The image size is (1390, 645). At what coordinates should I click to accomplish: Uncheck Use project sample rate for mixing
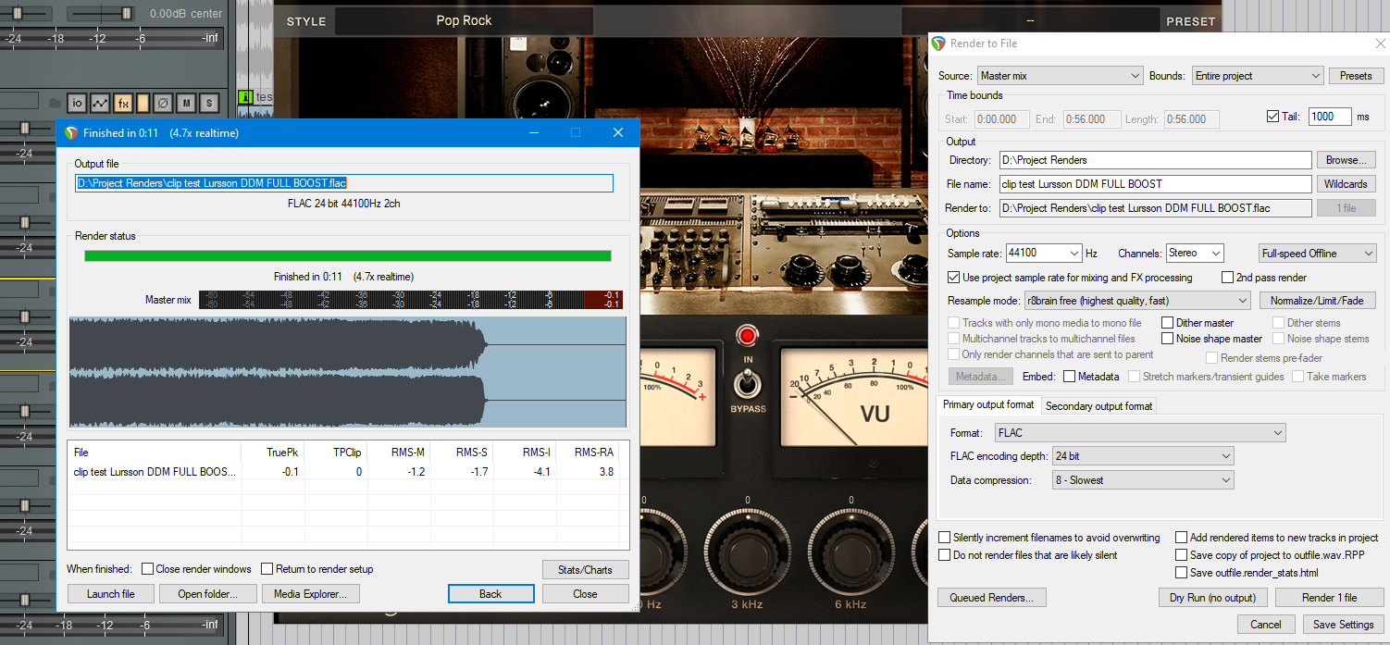[954, 278]
